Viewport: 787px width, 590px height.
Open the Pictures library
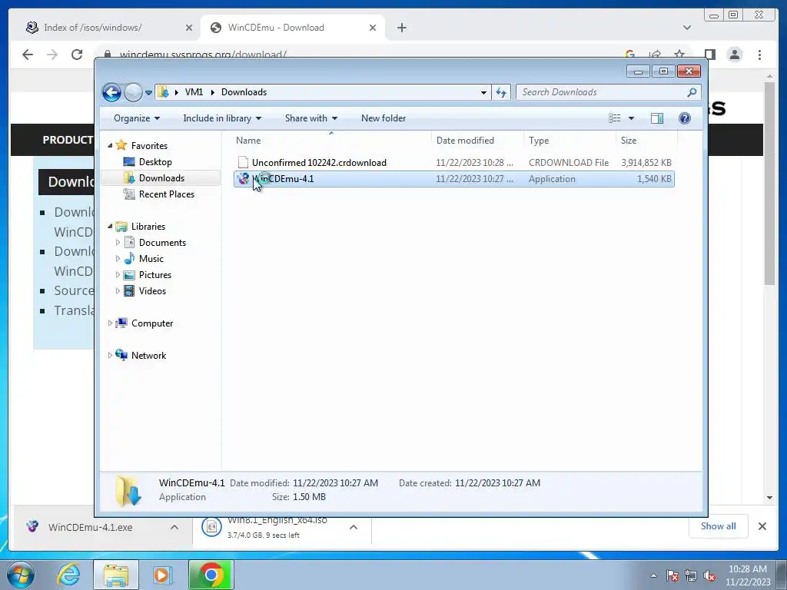155,275
